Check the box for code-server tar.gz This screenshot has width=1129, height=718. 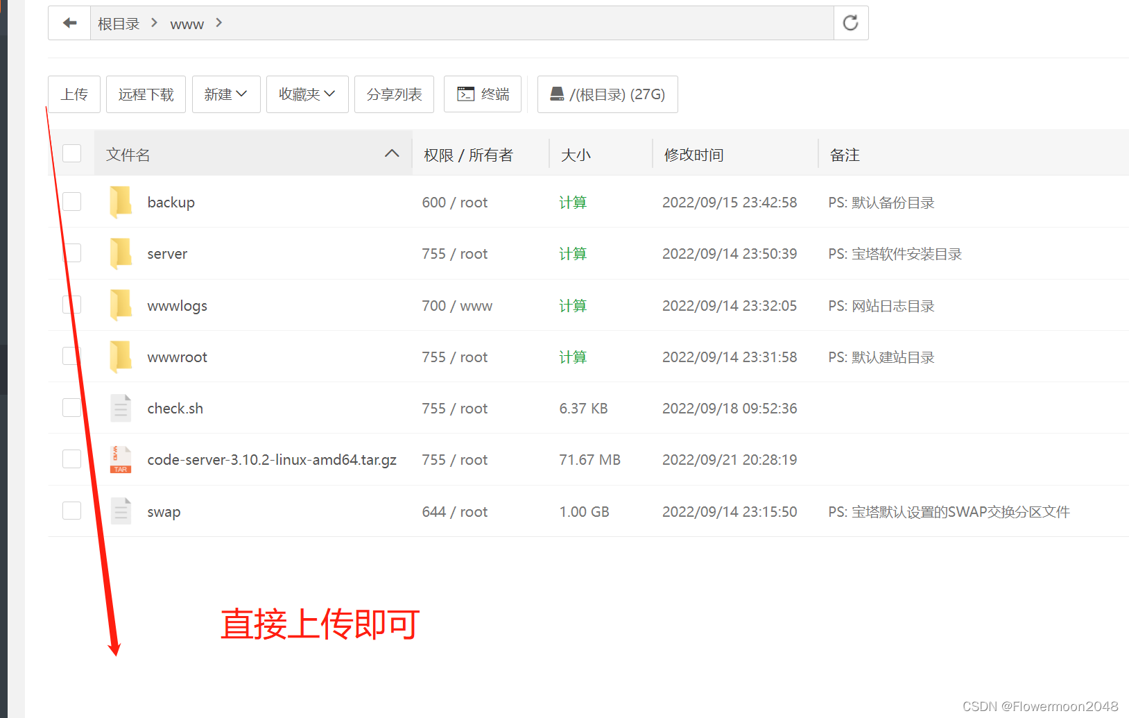point(72,459)
